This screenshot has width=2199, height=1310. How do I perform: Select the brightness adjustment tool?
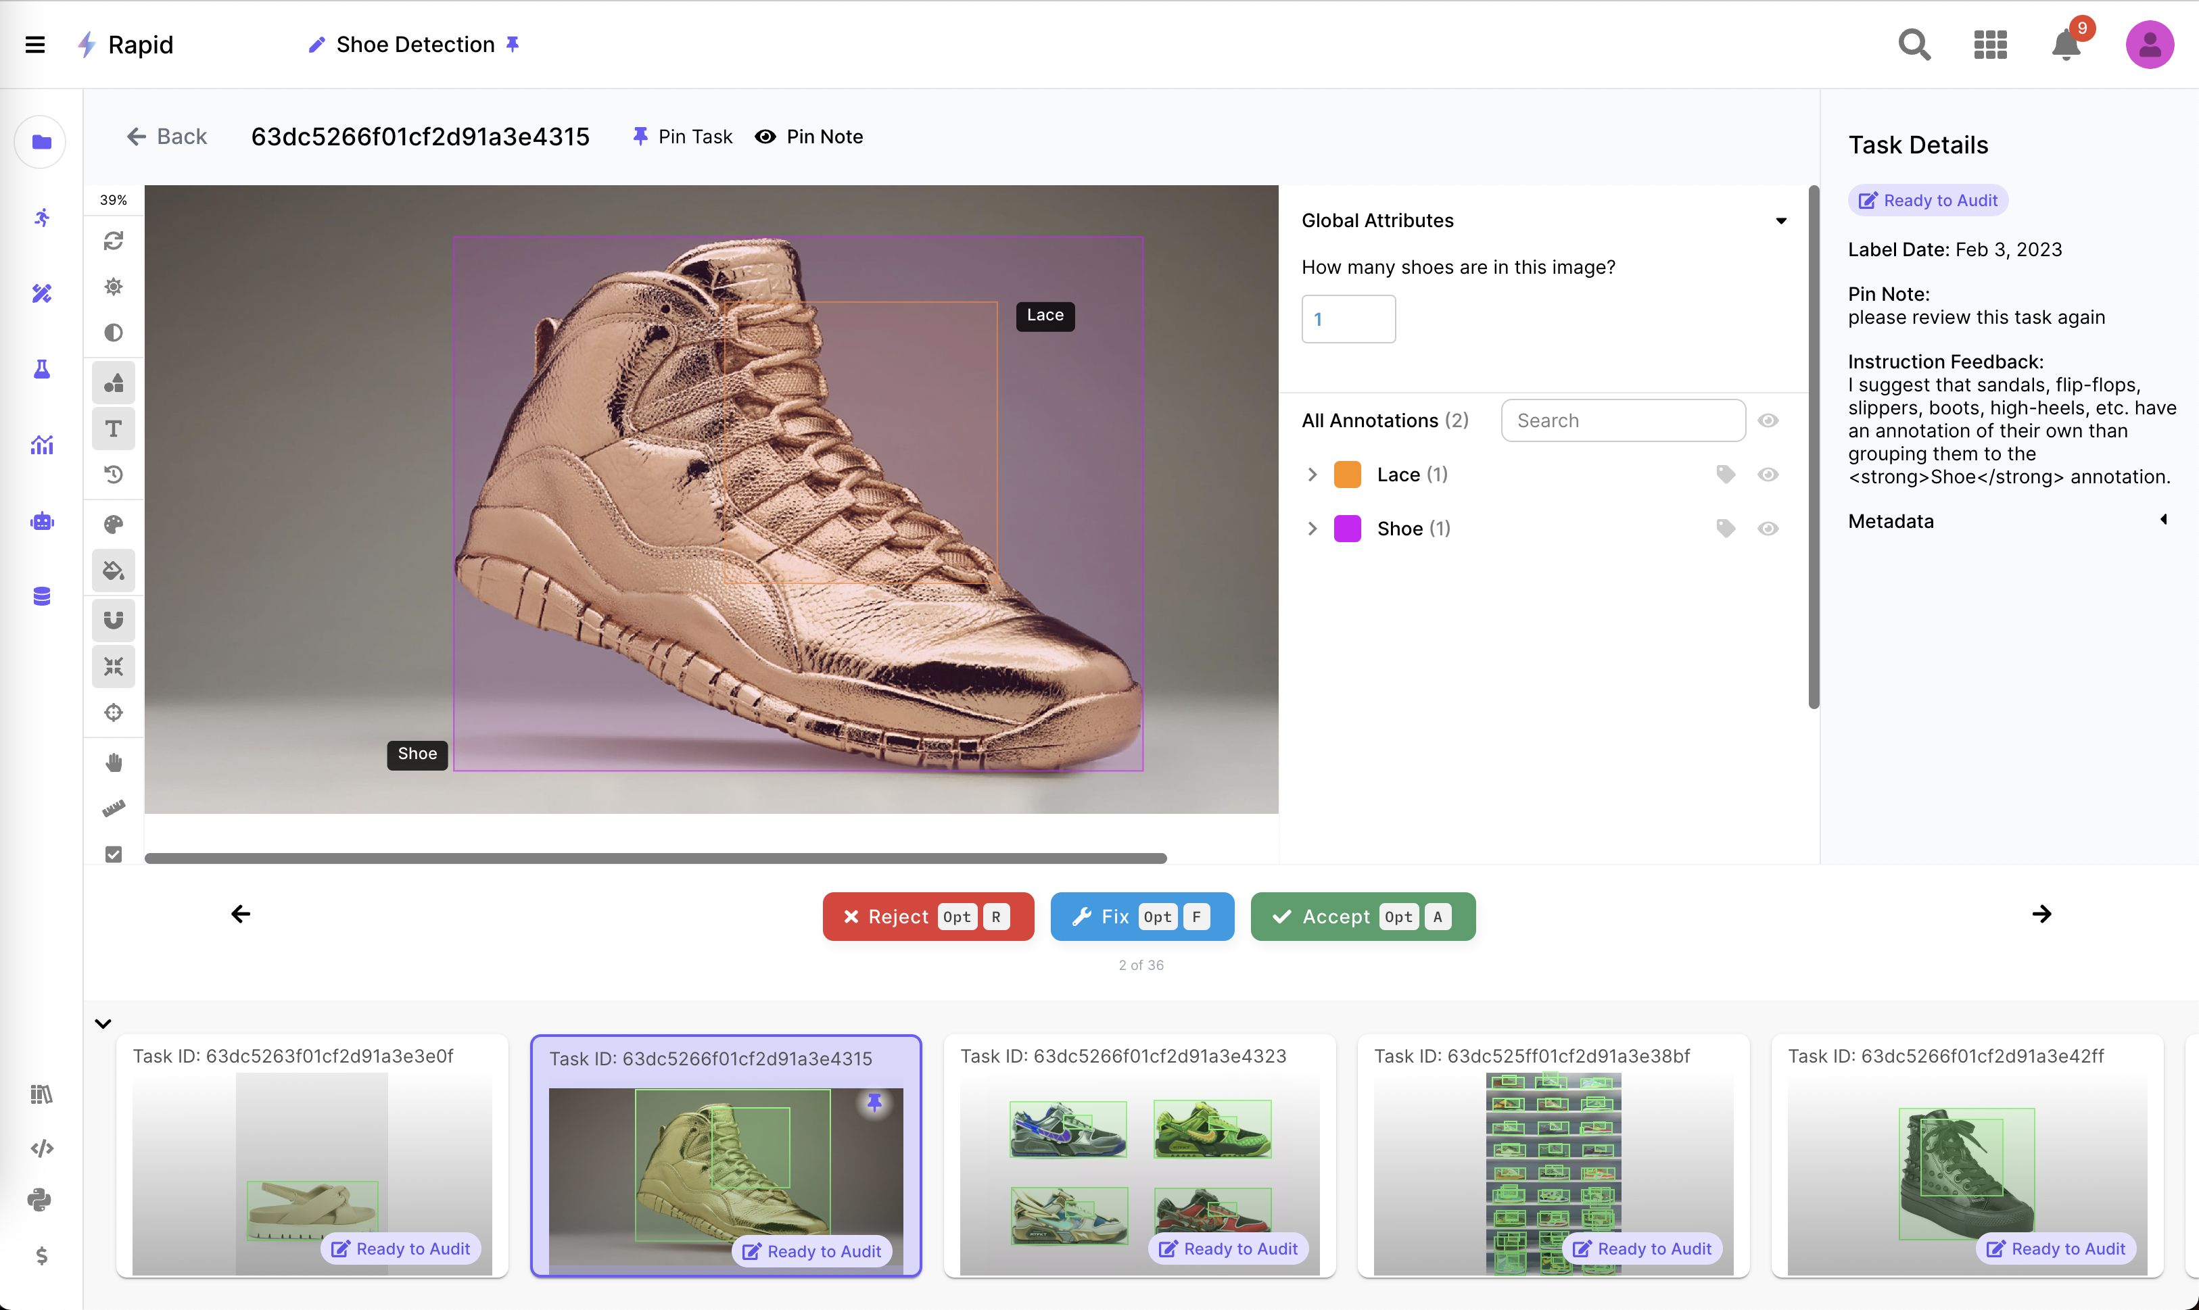[113, 287]
